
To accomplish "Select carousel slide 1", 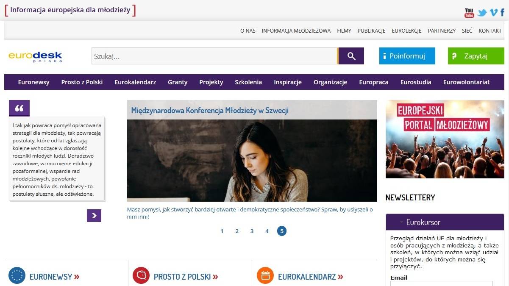I will point(222,231).
